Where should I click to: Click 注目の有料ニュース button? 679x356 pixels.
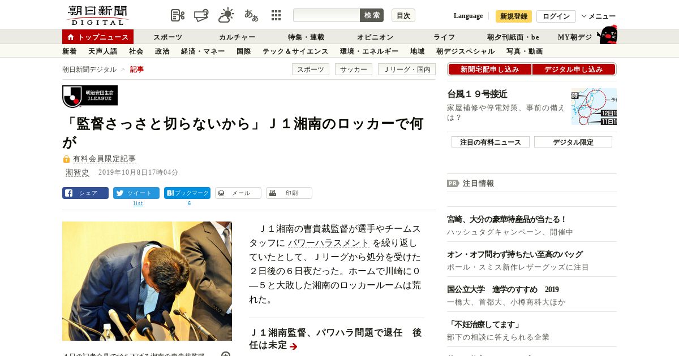tap(491, 142)
